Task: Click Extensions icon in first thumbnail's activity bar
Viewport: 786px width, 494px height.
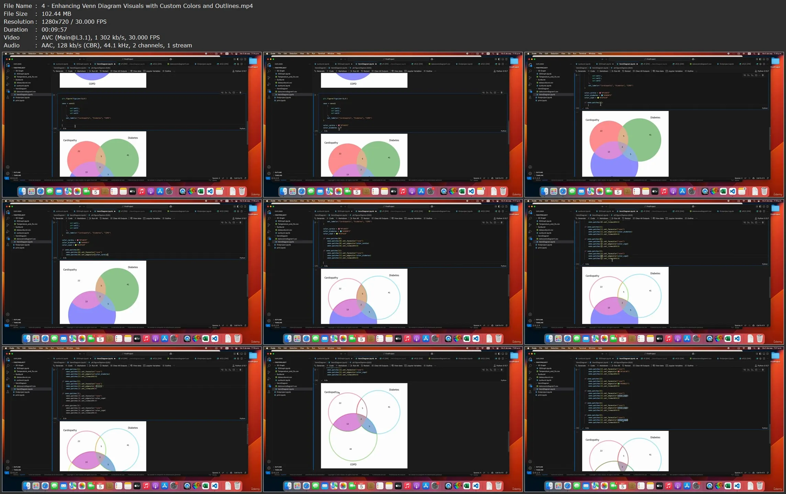Action: (8, 91)
